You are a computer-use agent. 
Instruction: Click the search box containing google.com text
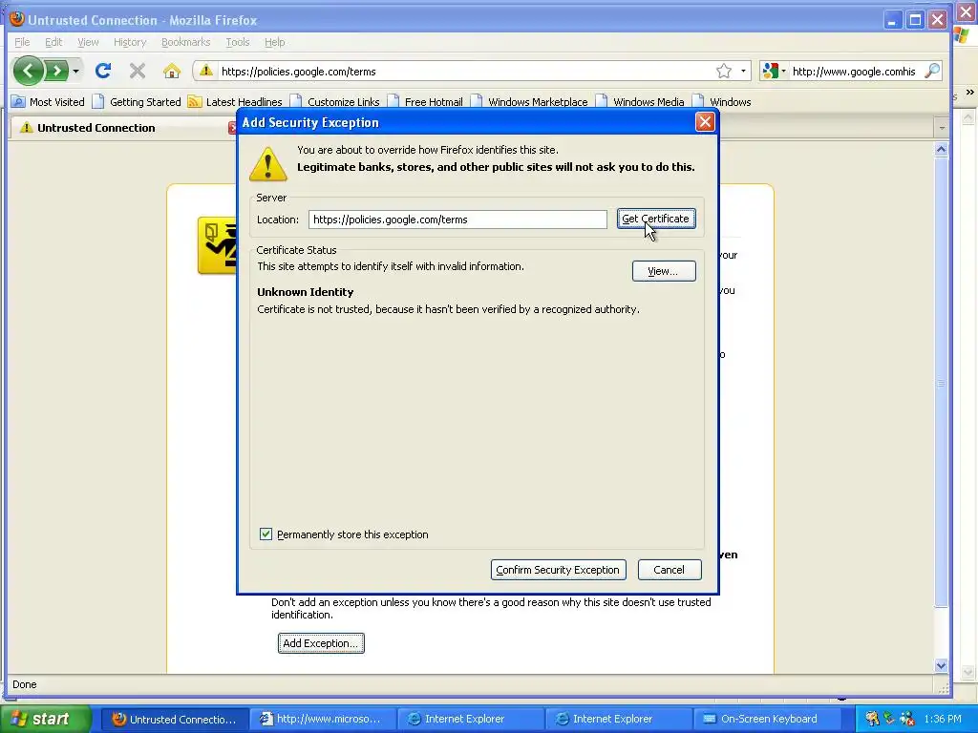pyautogui.click(x=855, y=71)
